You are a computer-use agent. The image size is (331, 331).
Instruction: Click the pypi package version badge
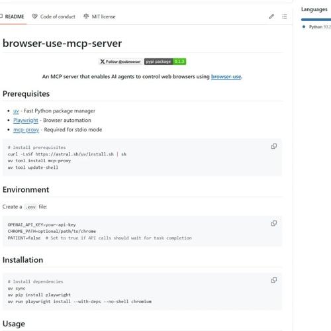(x=165, y=62)
